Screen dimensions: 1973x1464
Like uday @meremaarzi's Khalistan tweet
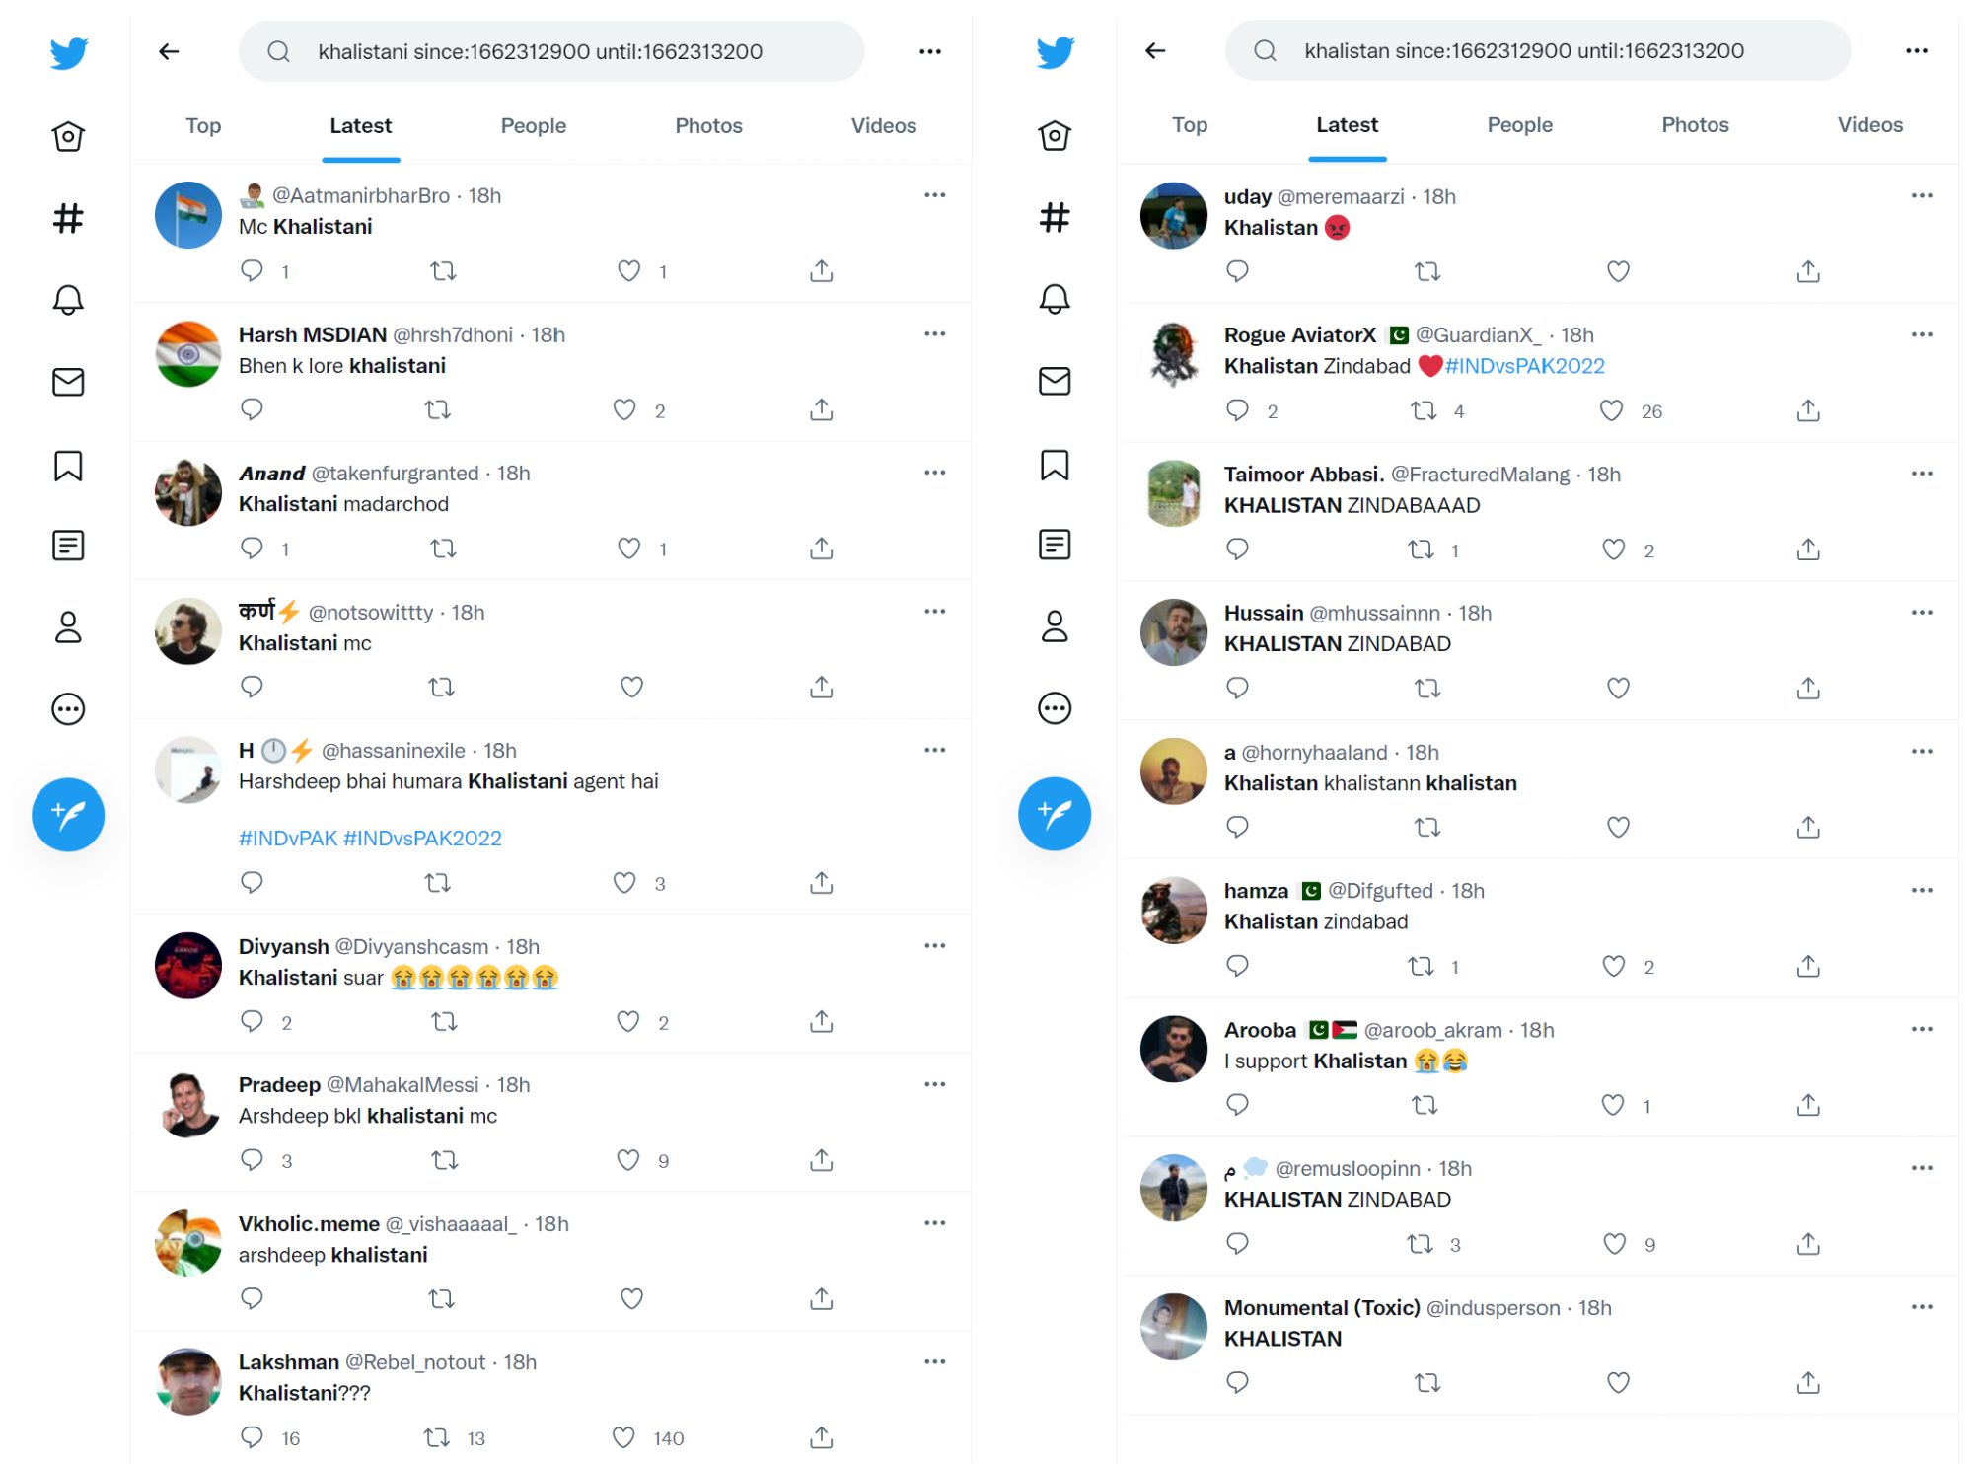(1618, 271)
